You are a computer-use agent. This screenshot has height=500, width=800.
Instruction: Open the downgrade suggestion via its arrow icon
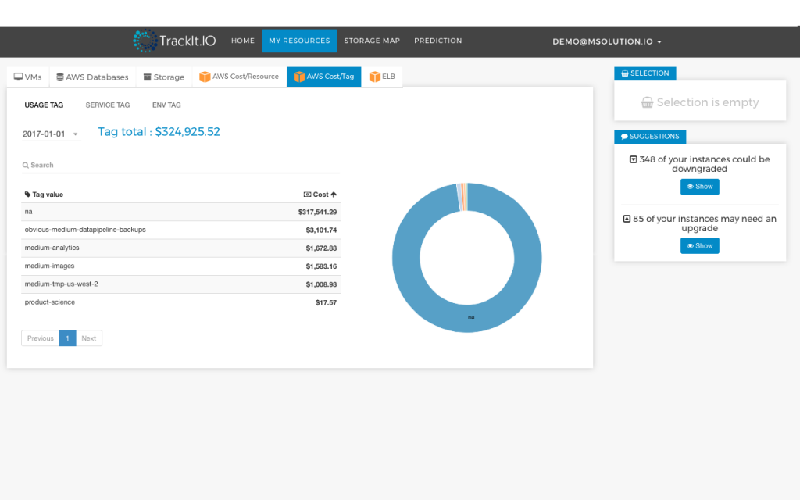tap(633, 159)
